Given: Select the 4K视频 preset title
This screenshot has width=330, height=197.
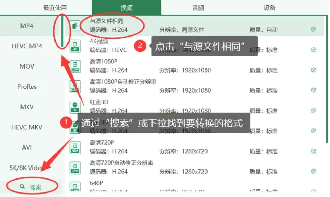Looking at the screenshot, I should (x=99, y=41).
